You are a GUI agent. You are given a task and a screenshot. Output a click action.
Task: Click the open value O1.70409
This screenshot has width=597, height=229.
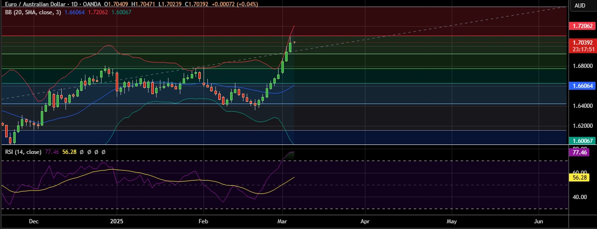[x=117, y=5]
